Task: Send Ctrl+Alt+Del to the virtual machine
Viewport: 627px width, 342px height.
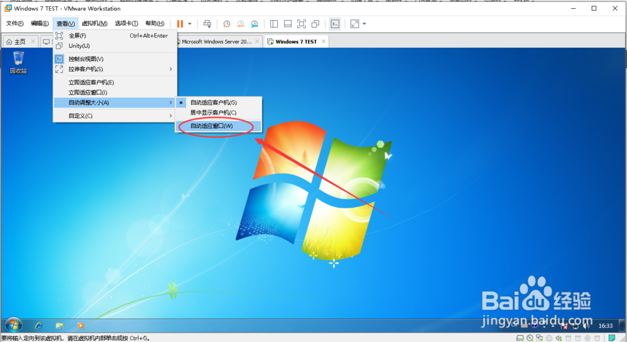Action: click(207, 24)
